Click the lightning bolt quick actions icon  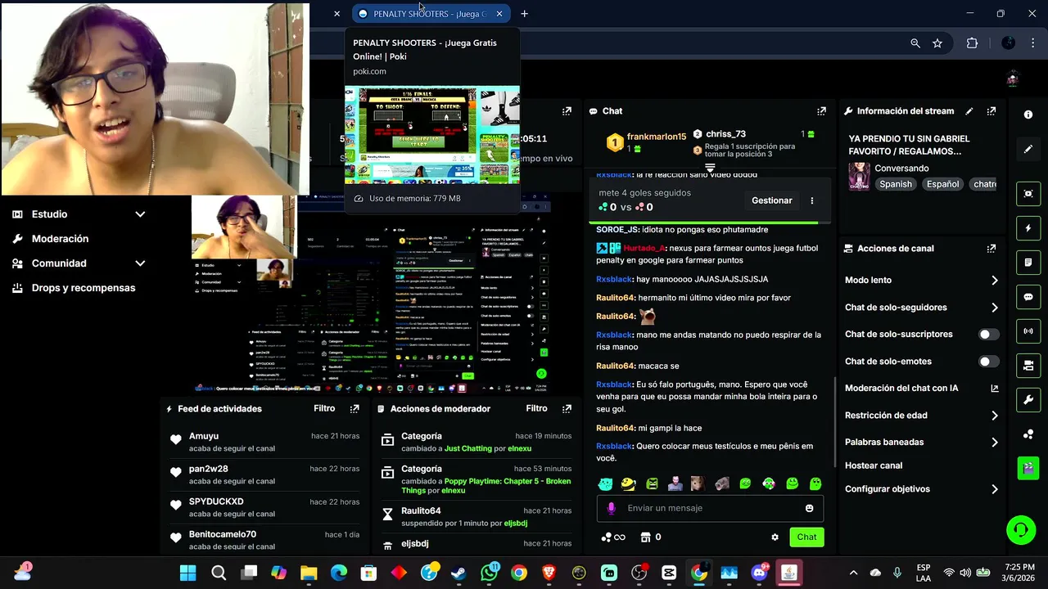point(1028,228)
